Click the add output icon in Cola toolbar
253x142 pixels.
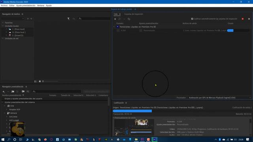pyautogui.click(x=119, y=19)
